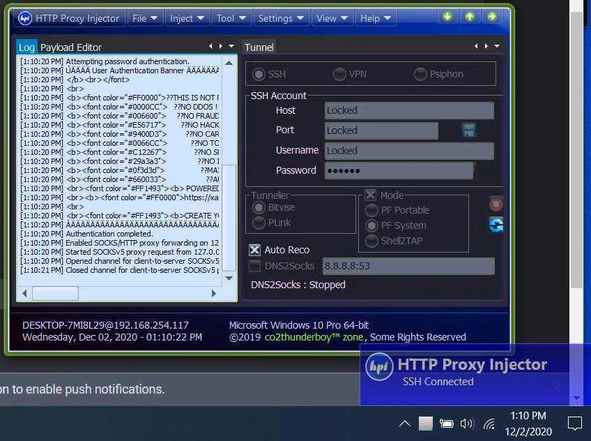Open Tunnel panel tab list dropdown arrow

(497, 46)
